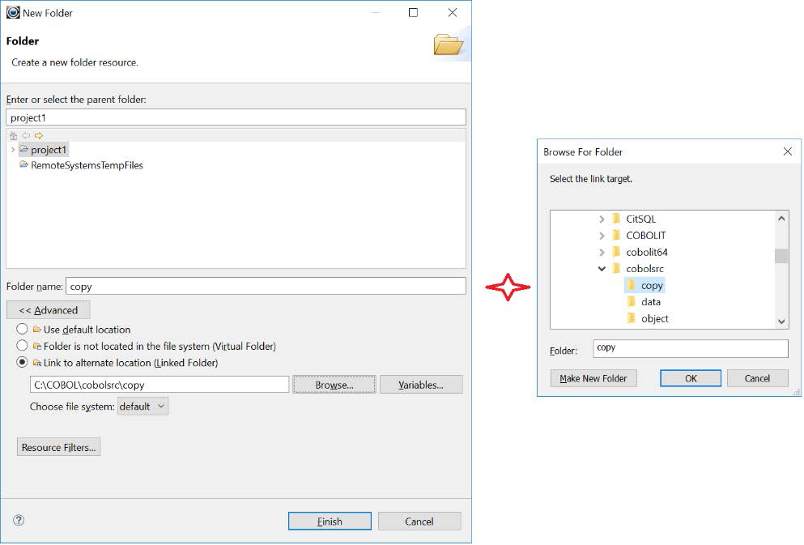Click the back arrow navigation icon
Viewport: 804px width, 545px height.
pyautogui.click(x=26, y=135)
